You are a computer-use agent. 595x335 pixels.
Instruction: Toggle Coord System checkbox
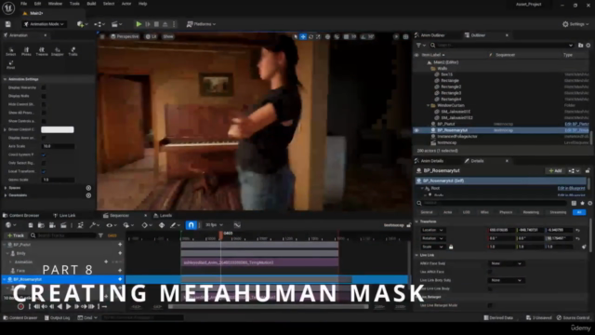tap(44, 154)
